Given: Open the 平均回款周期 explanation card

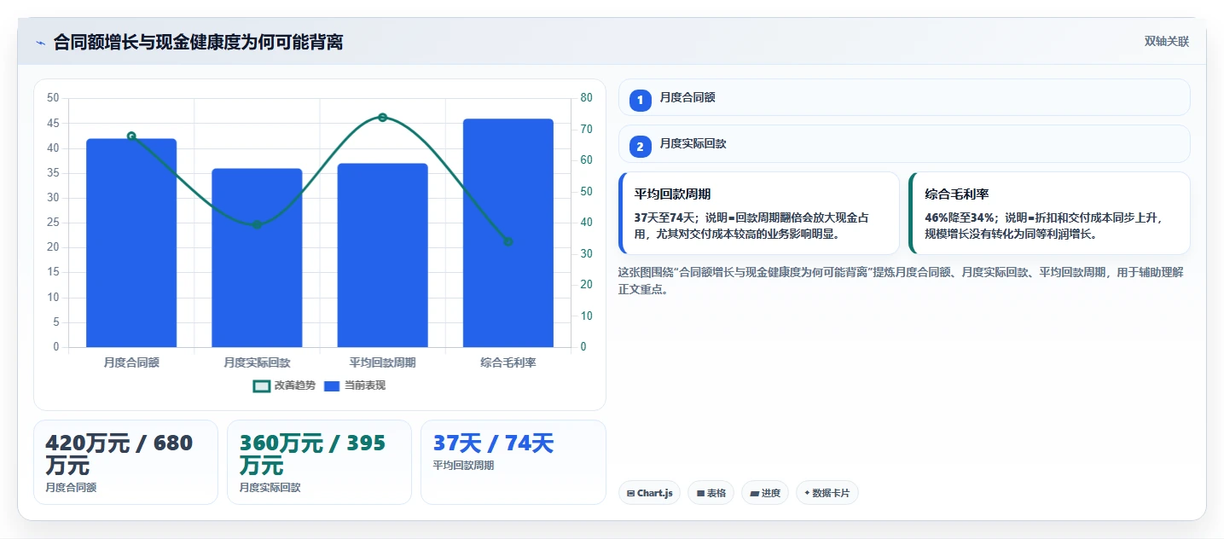Looking at the screenshot, I should (759, 213).
